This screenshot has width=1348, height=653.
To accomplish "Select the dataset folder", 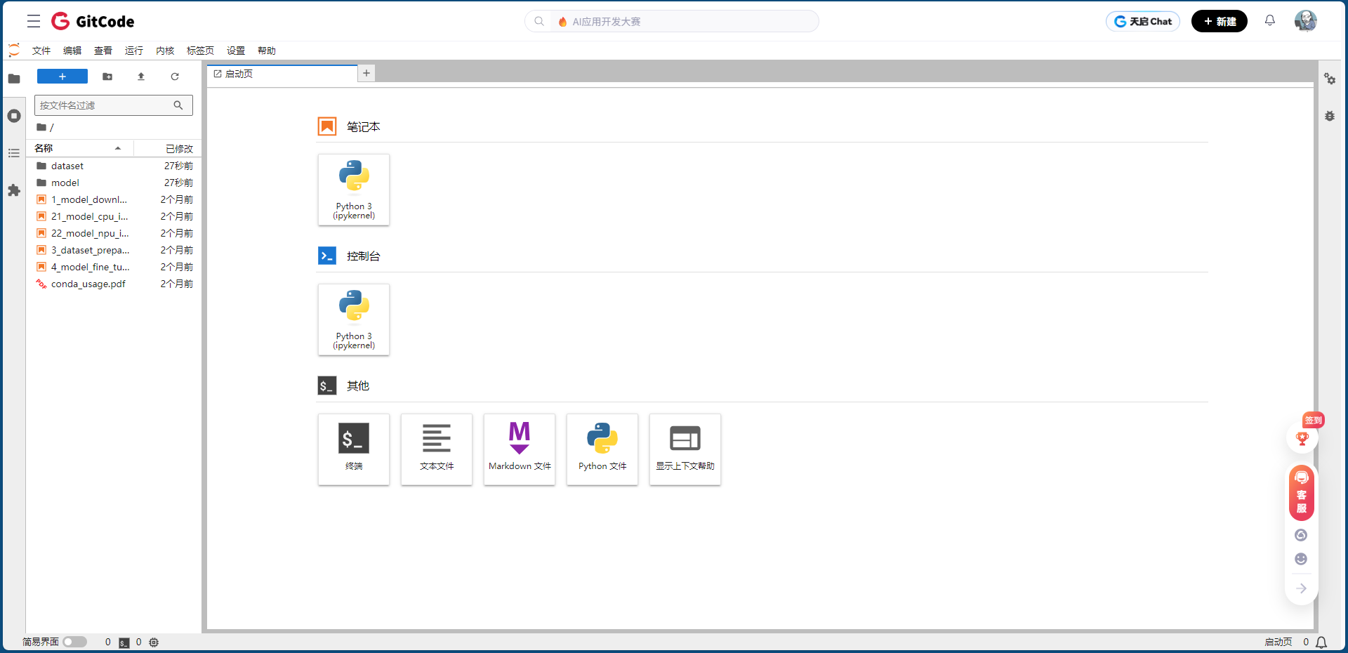I will coord(114,166).
